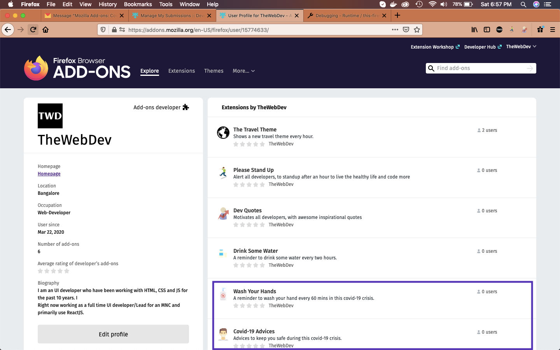Open the Homepage profile link
Viewport: 560px width, 350px height.
click(x=49, y=174)
